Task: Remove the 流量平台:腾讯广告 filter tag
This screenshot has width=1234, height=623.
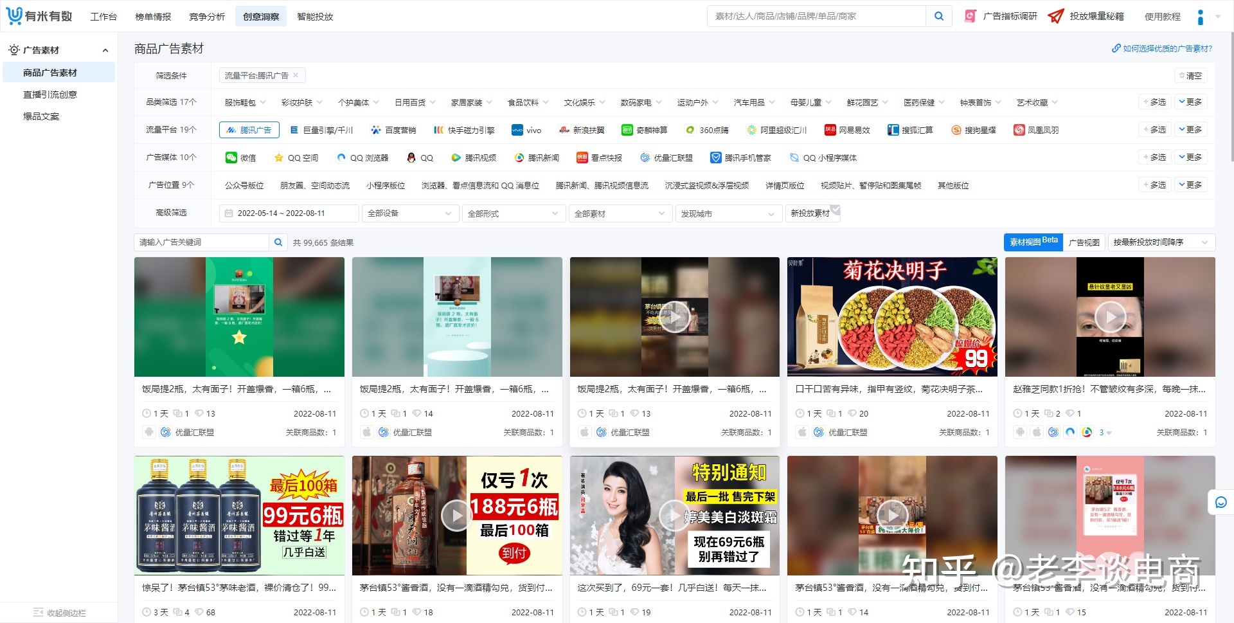Action: tap(296, 75)
